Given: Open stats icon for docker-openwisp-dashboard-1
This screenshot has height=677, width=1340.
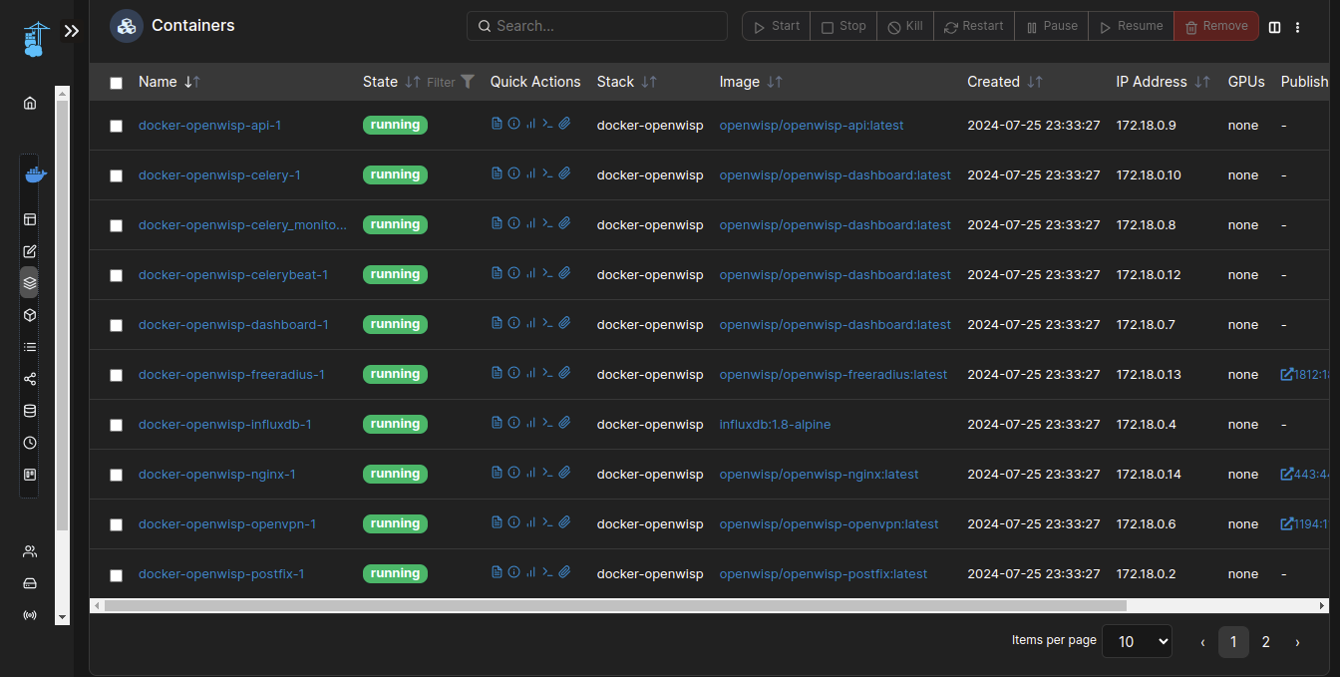Looking at the screenshot, I should pyautogui.click(x=530, y=323).
